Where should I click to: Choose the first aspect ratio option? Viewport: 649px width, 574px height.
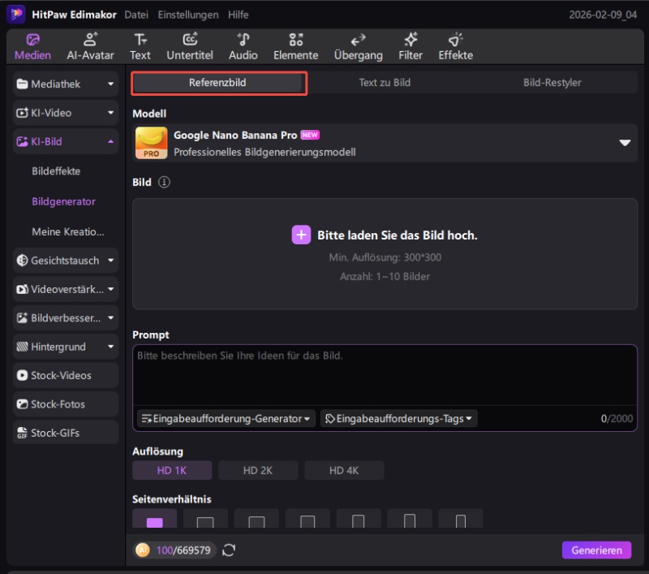(154, 522)
